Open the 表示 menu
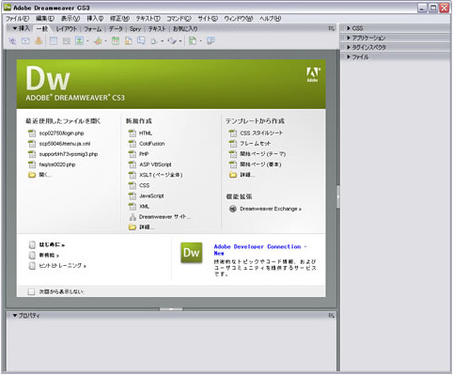The image size is (453, 375). point(70,19)
